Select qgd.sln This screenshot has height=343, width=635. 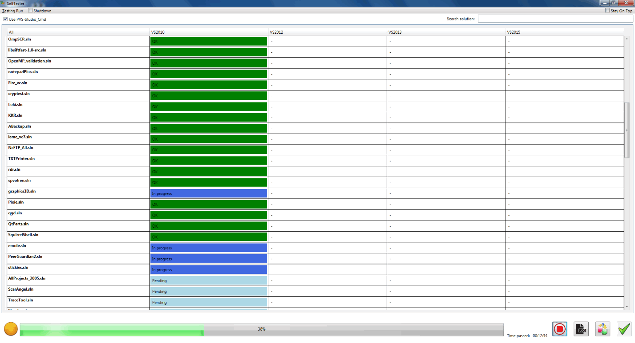(x=315, y=215)
